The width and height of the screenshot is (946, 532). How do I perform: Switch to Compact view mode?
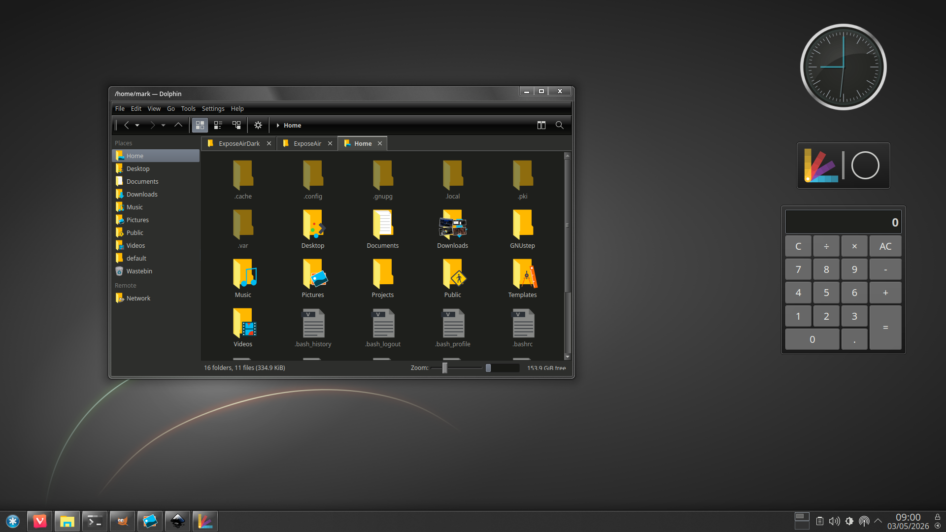218,125
